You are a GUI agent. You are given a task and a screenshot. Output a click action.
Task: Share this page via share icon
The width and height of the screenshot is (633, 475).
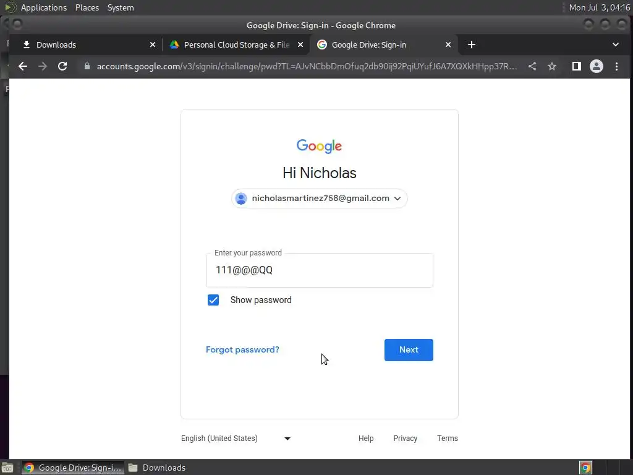(x=532, y=66)
